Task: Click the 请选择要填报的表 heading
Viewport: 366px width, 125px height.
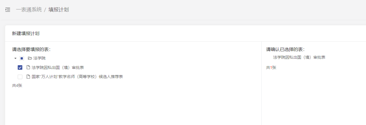Action: pos(31,49)
